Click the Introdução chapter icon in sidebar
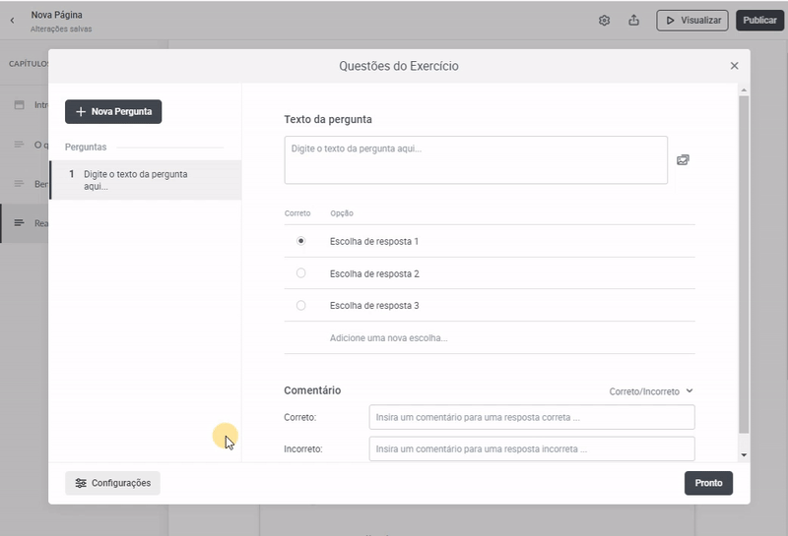The width and height of the screenshot is (788, 536). coord(19,104)
